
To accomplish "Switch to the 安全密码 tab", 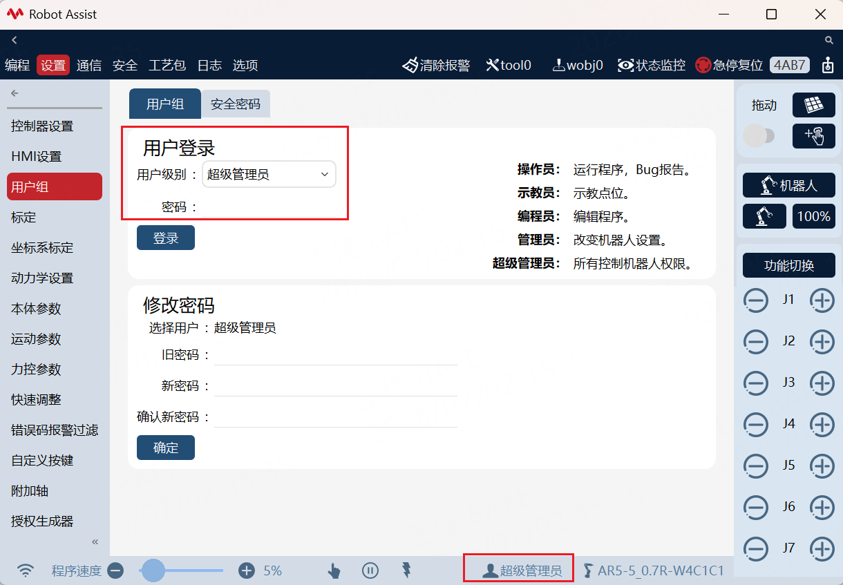I will coord(235,104).
